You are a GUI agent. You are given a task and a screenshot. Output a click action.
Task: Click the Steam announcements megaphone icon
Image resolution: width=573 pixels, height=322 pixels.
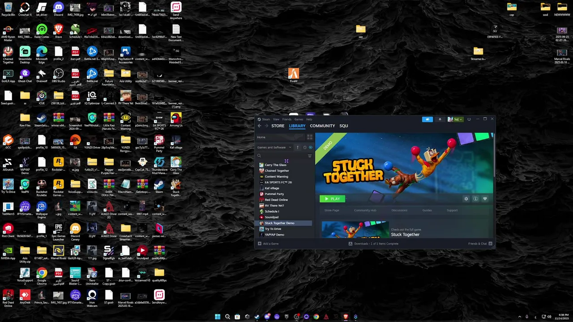click(428, 119)
